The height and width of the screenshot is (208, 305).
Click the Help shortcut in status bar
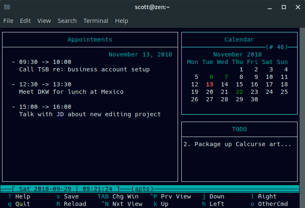pos(22,196)
